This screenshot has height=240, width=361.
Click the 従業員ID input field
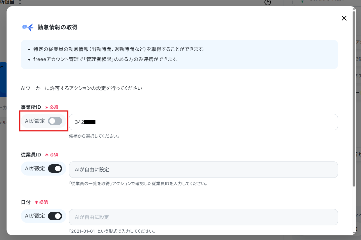[x=203, y=170]
